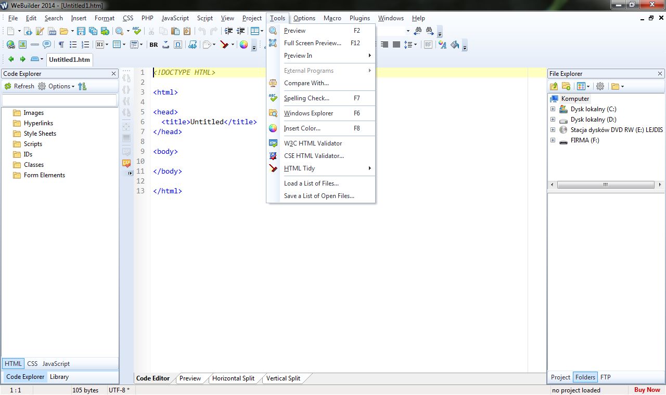Click the Save floppy disk icon
The height and width of the screenshot is (395, 666).
[x=81, y=31]
